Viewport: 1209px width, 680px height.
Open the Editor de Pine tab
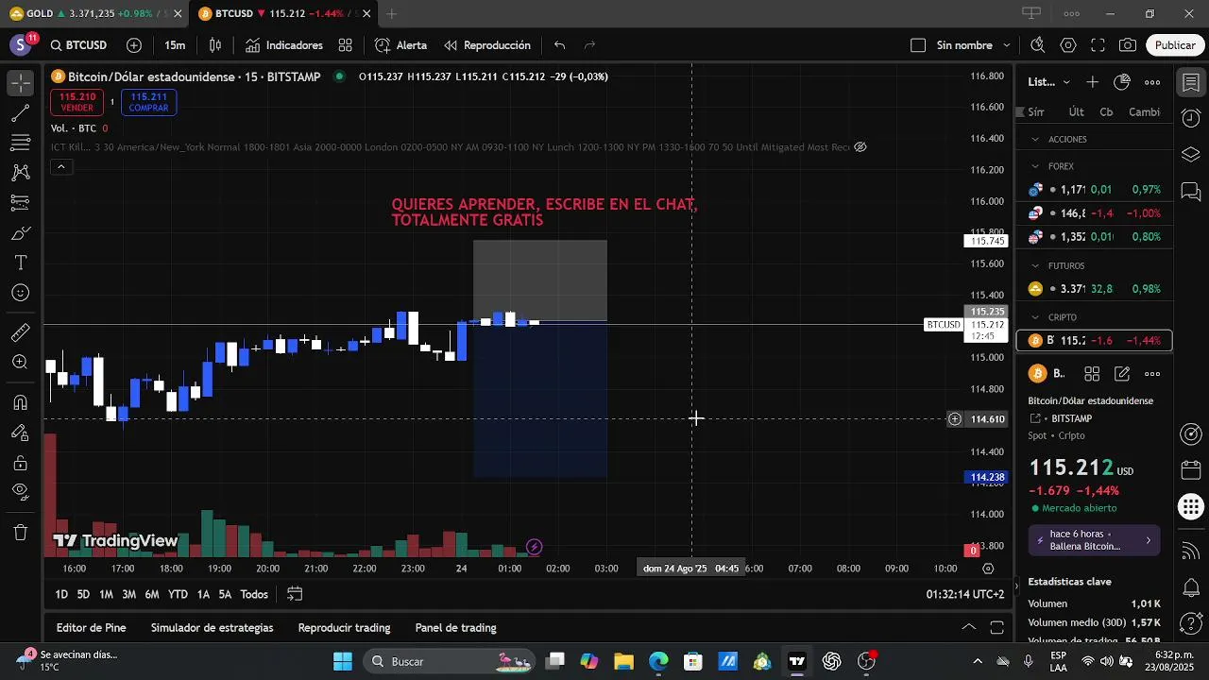point(91,628)
